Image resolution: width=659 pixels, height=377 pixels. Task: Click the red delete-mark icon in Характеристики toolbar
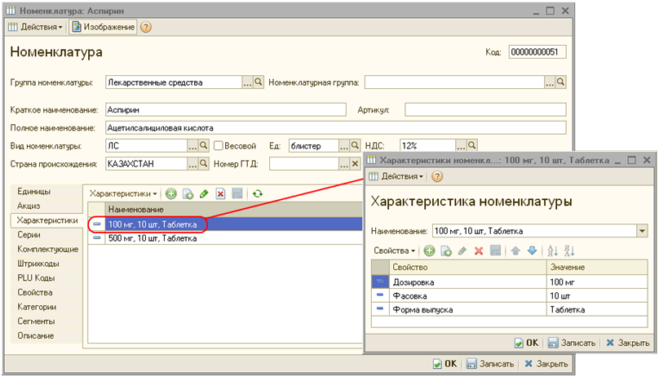220,194
